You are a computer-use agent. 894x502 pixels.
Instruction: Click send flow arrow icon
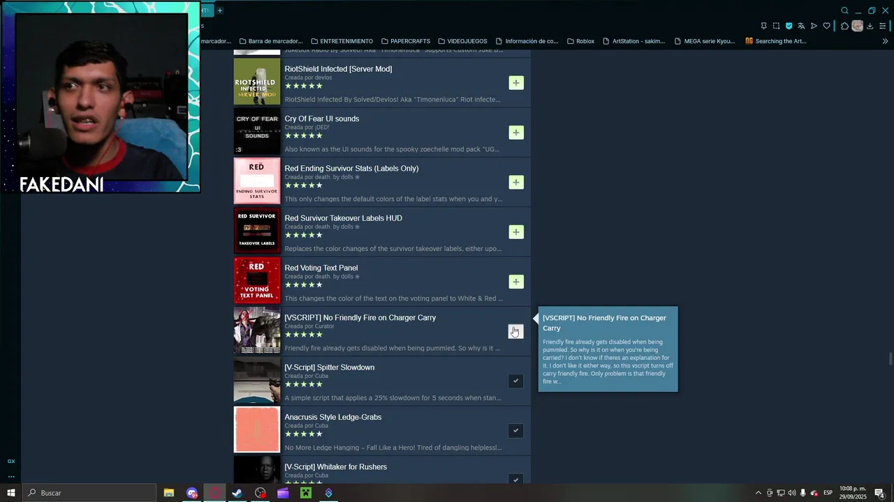tap(814, 26)
